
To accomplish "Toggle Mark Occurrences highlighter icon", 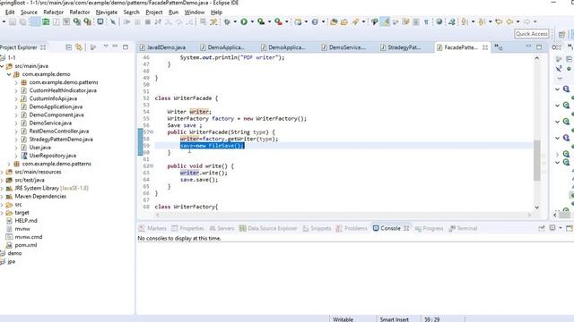I will coord(385,21).
